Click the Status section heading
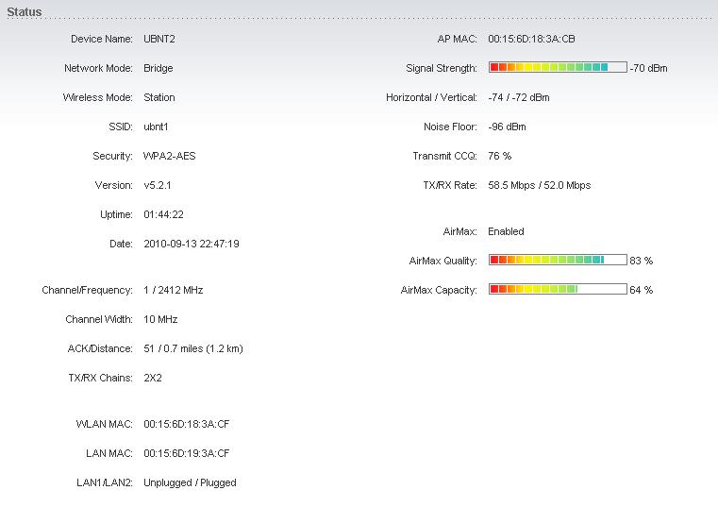Viewport: 718px width, 524px height. pyautogui.click(x=25, y=12)
